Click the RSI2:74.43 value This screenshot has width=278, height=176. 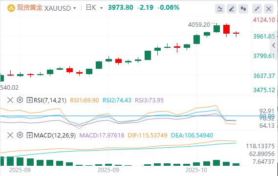pyautogui.click(x=117, y=100)
